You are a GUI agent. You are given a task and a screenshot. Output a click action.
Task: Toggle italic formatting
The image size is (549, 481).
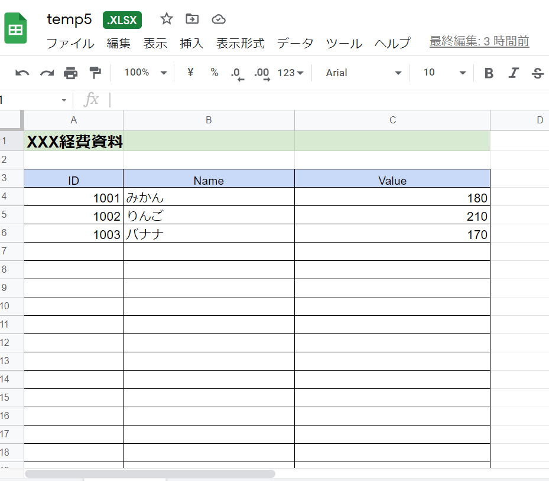[512, 72]
